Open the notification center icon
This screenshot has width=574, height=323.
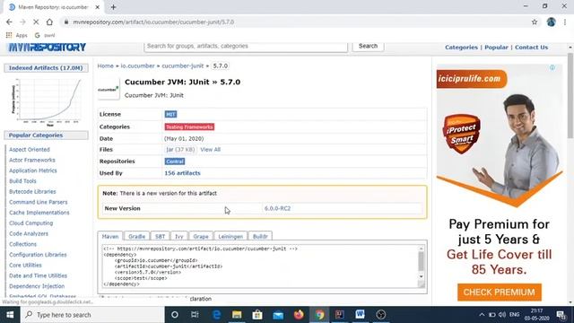(561, 315)
